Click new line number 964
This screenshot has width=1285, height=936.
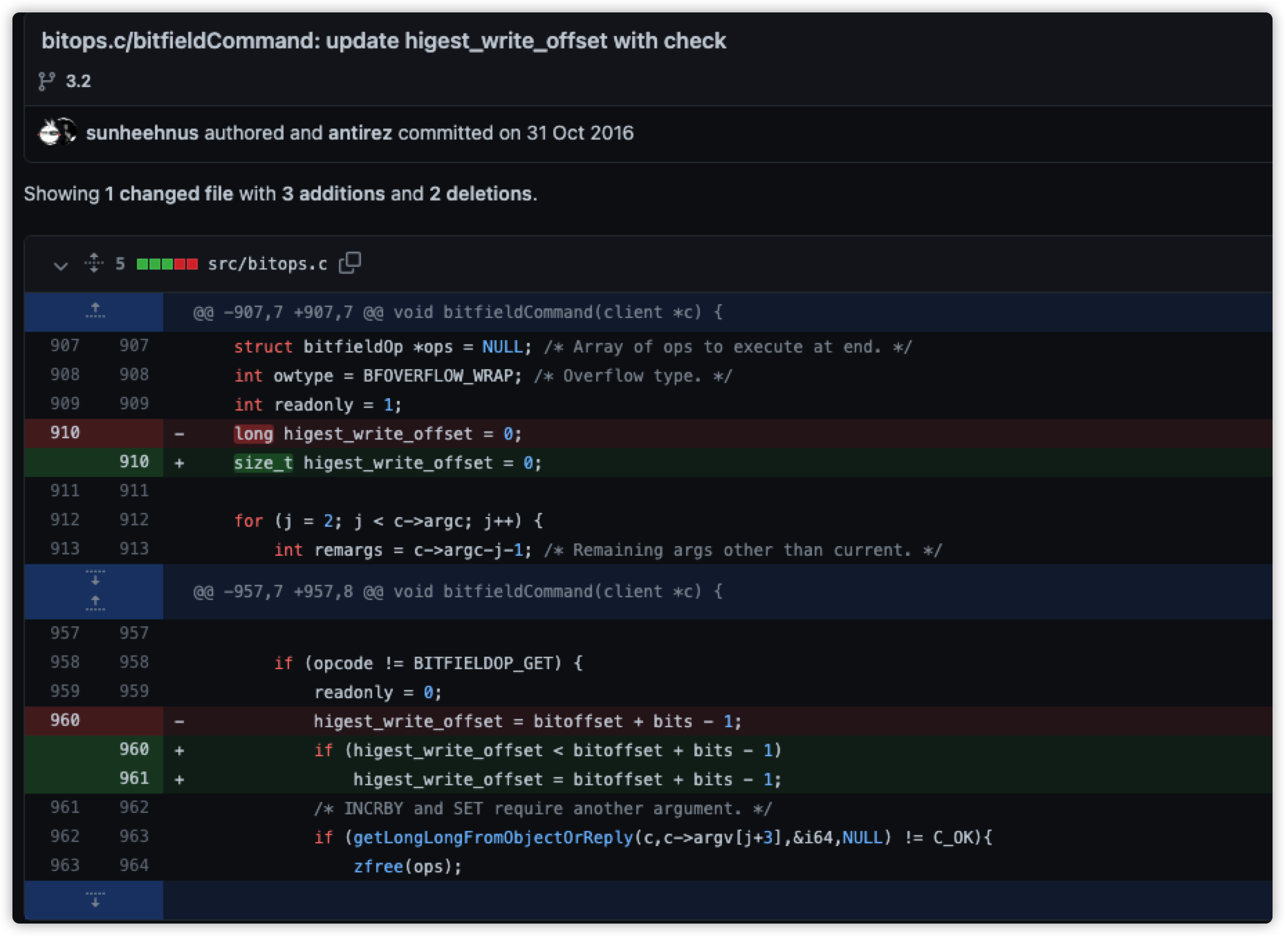coord(133,865)
